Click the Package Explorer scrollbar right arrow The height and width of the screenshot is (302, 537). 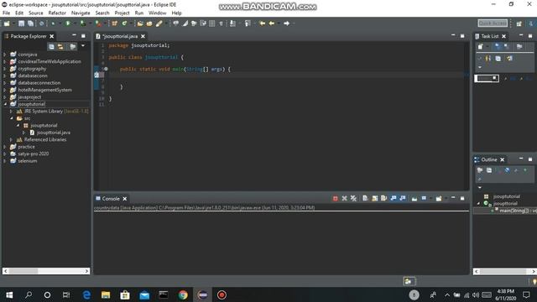point(86,271)
